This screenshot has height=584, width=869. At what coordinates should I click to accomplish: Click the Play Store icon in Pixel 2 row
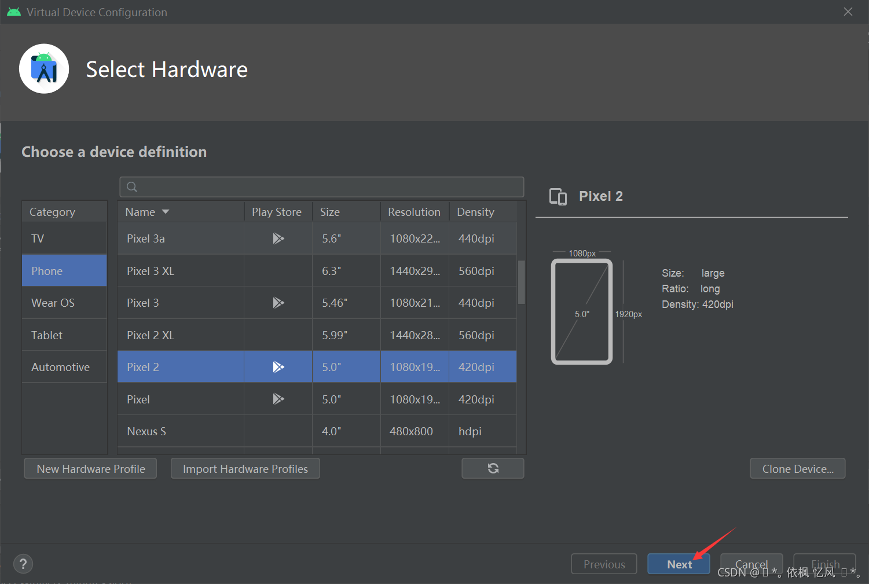tap(278, 367)
